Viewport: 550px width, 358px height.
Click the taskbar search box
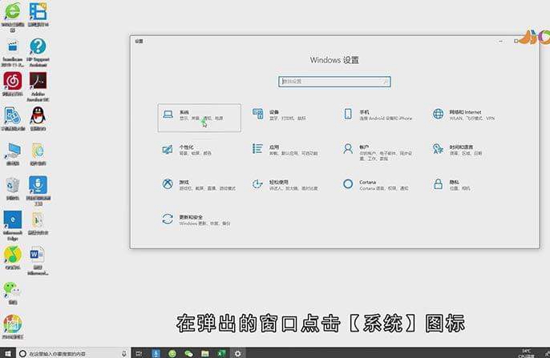point(73,353)
